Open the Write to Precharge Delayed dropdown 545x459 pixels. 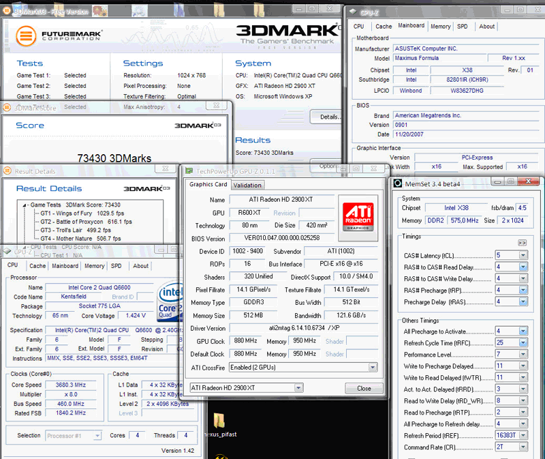(523, 366)
